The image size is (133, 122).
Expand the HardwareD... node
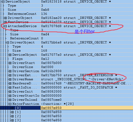[10, 83]
